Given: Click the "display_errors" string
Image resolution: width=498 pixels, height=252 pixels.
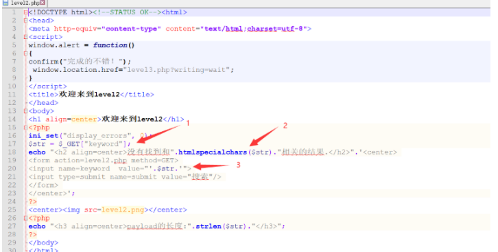Looking at the screenshot, I should 97,136.
